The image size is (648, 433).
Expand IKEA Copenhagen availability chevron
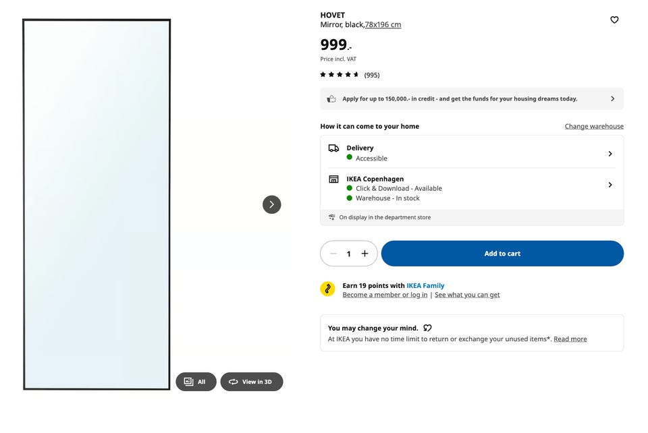610,185
